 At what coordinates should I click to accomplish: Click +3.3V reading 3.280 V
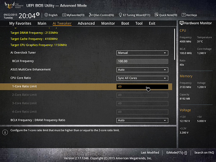(x=184, y=132)
